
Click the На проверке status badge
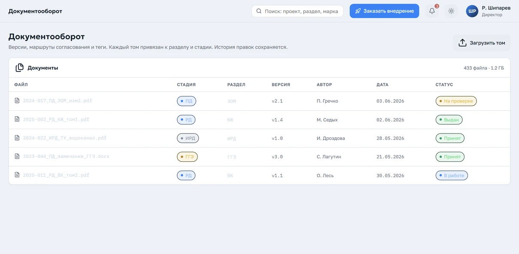tap(456, 101)
